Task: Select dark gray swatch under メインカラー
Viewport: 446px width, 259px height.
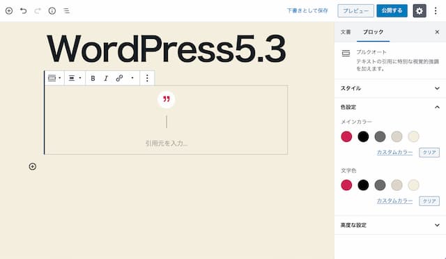Action: click(x=380, y=136)
